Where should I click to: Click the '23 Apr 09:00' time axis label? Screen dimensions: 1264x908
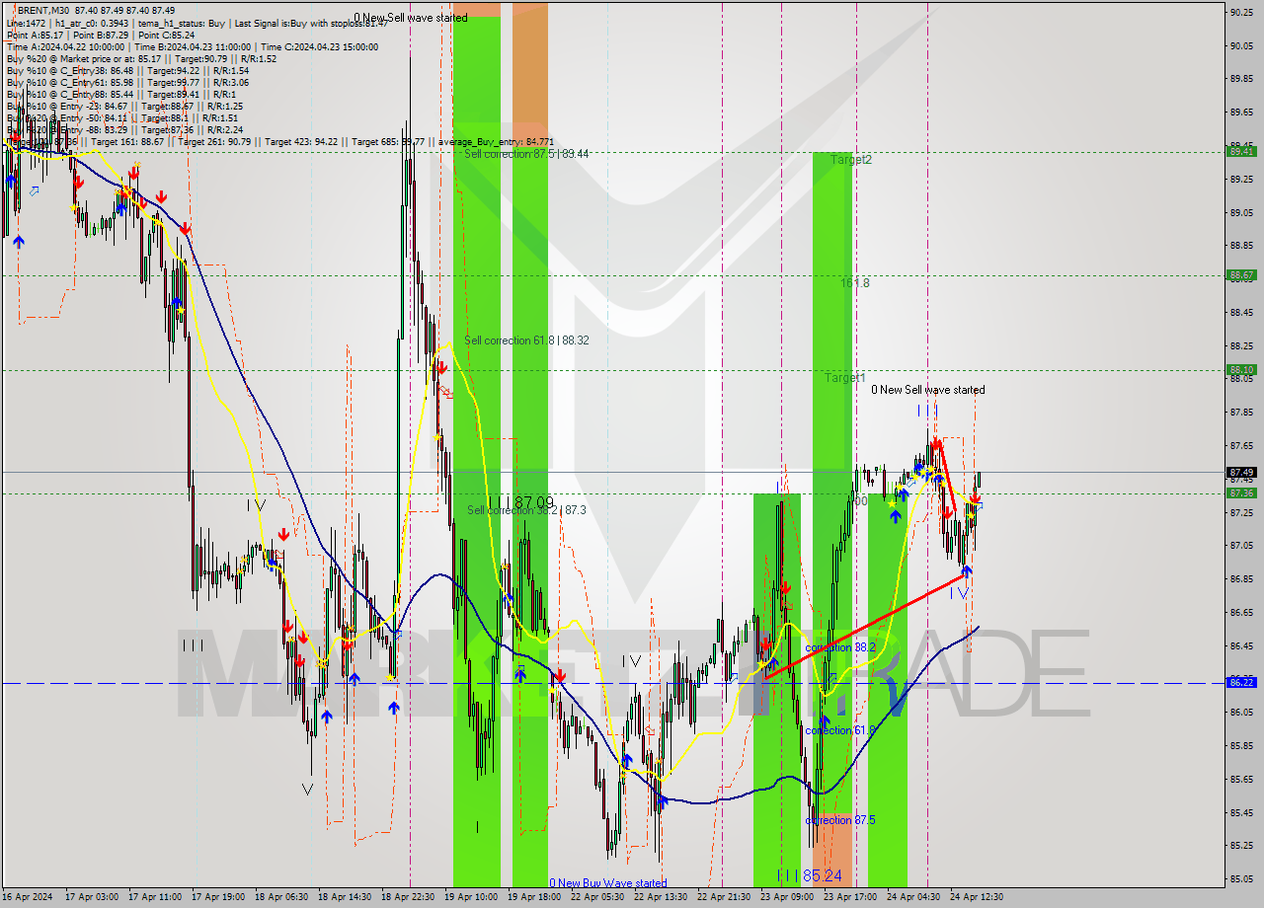tap(787, 897)
